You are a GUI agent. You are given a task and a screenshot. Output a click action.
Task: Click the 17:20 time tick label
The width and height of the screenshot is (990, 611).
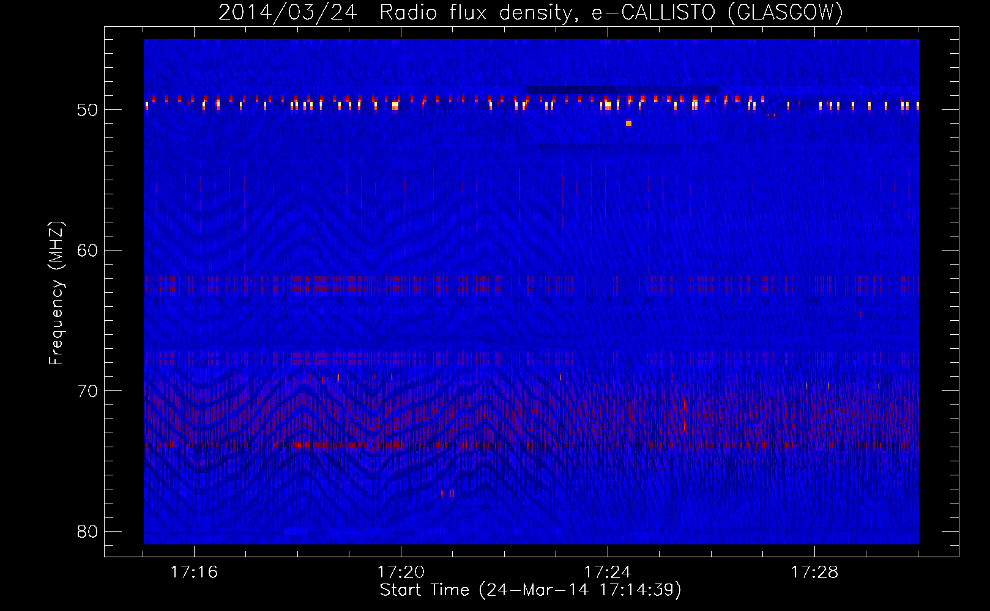point(401,572)
